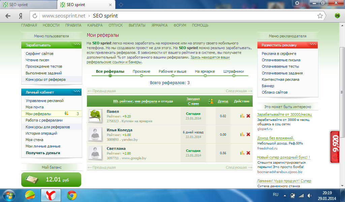345x202 pixels.
Task: Open История операций in sidebar
Action: [x=41, y=133]
